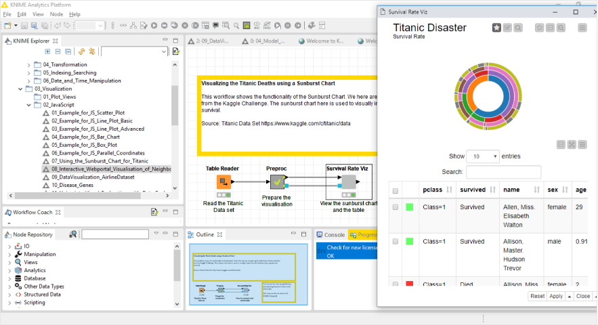Click the New workflow wizard icon
Viewport: 598px width, 325px height.
(7, 26)
